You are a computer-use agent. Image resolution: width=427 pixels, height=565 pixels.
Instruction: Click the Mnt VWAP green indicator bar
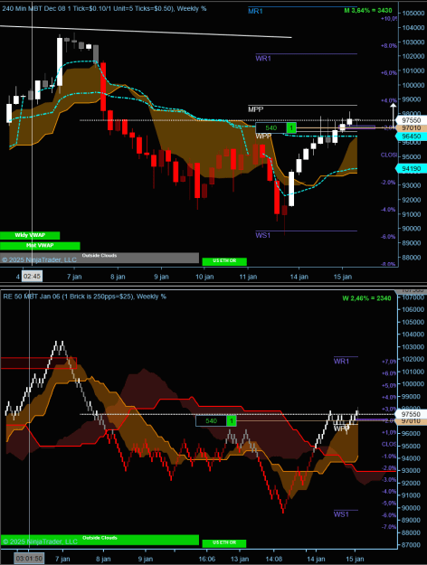tap(40, 246)
